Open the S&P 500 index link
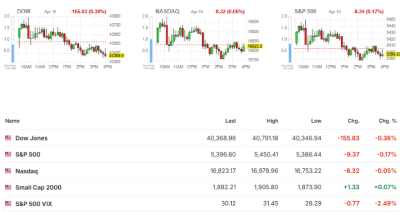Screen dimensions: 400x212 28,155
